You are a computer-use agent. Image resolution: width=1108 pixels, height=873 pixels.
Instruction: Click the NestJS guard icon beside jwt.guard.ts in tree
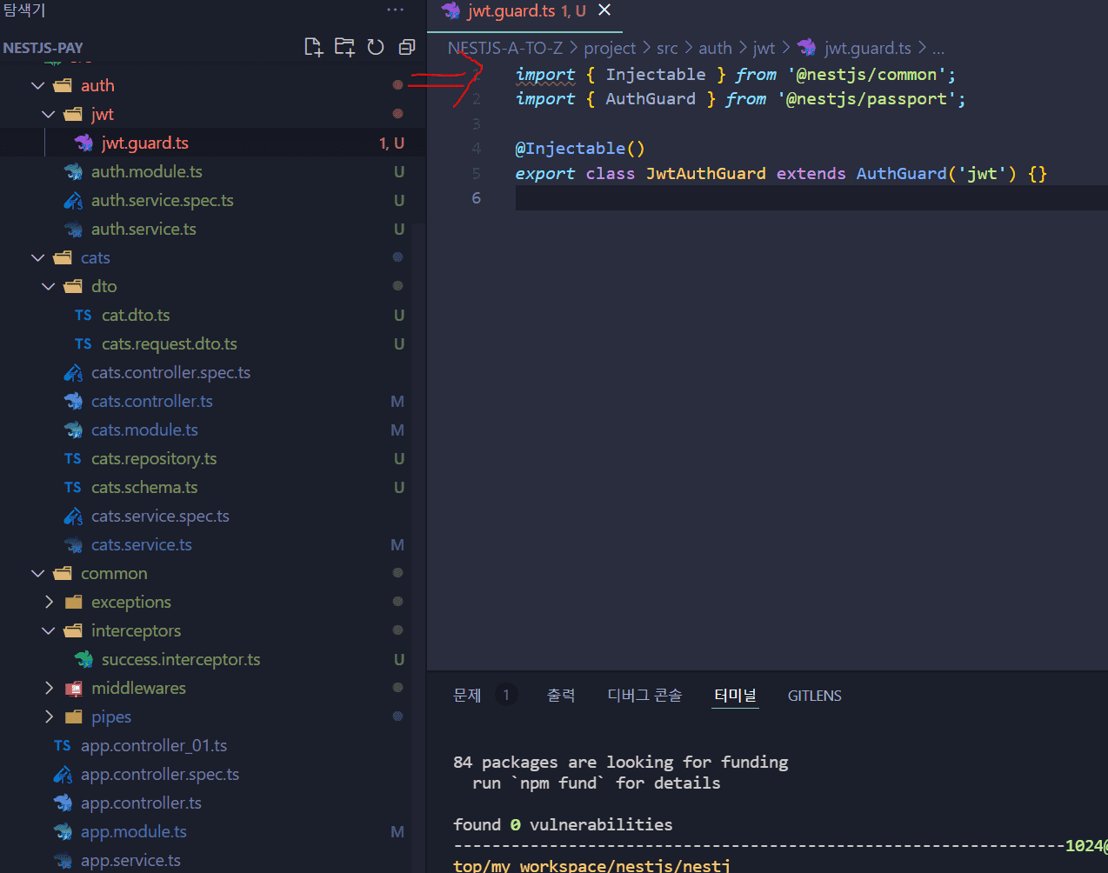coord(83,143)
